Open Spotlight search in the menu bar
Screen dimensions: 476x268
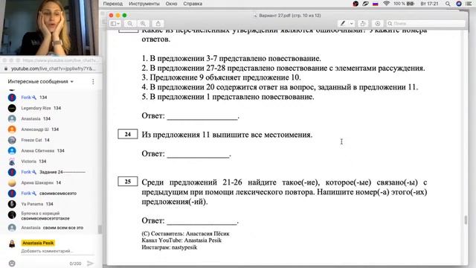[448, 4]
